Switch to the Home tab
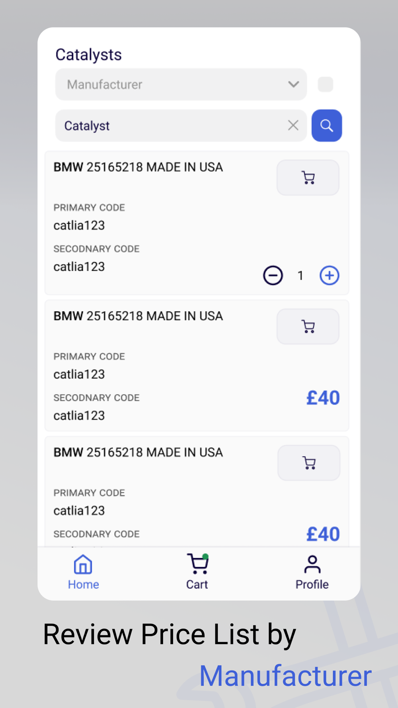This screenshot has width=398, height=708. [83, 572]
